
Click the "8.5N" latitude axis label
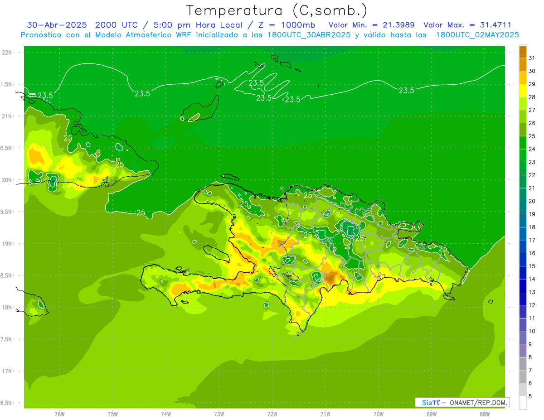7,275
